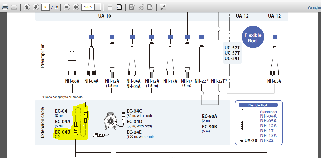The width and height of the screenshot is (321, 158).
Task: Click the NH-06A preamplifier label
Action: 72,81
